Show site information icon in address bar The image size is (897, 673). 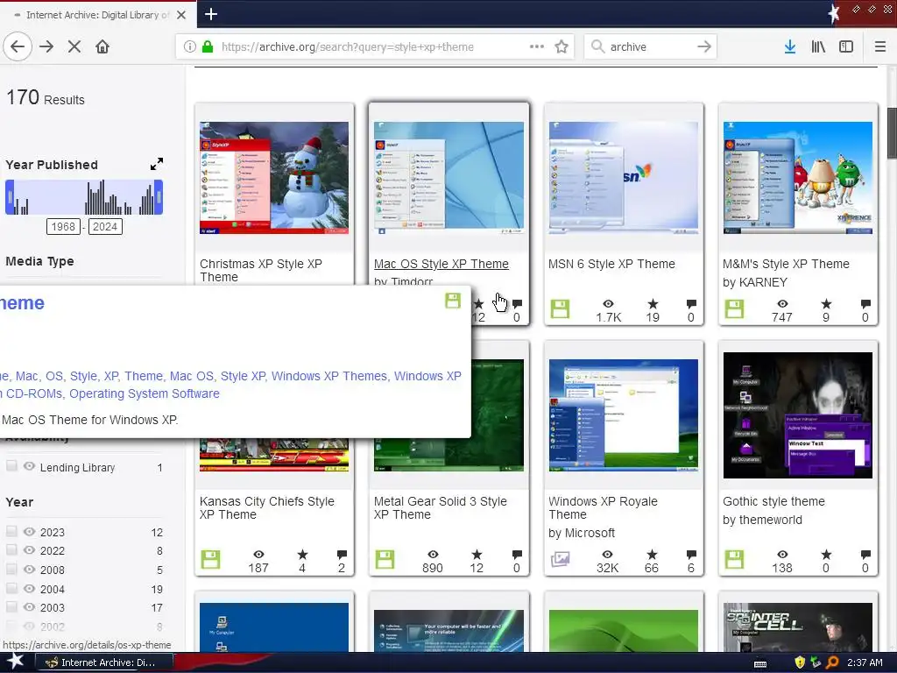(189, 46)
